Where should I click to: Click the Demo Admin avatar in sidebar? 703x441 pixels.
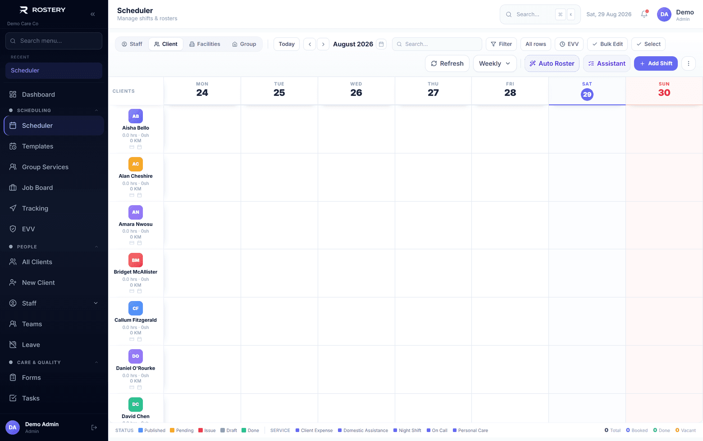(x=13, y=427)
